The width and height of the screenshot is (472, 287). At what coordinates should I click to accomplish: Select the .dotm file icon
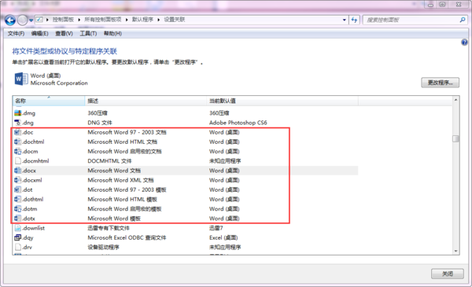click(18, 209)
